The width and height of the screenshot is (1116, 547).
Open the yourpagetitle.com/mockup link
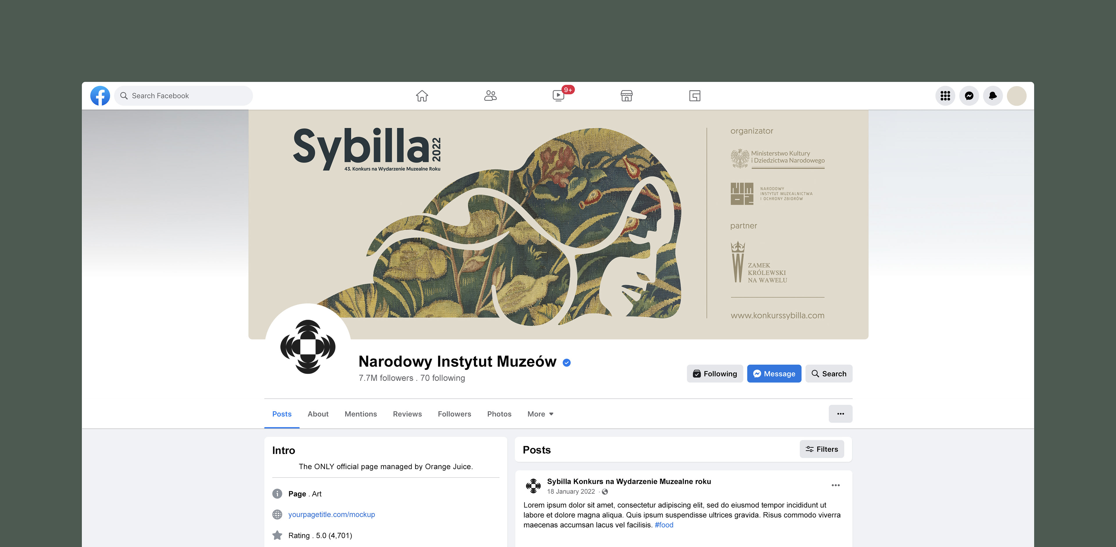(x=331, y=514)
